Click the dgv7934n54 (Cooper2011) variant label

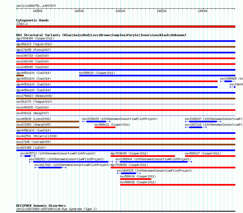(35, 38)
